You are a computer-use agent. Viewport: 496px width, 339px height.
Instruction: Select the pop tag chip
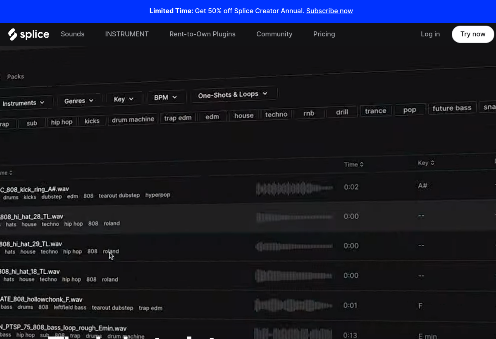(x=409, y=110)
